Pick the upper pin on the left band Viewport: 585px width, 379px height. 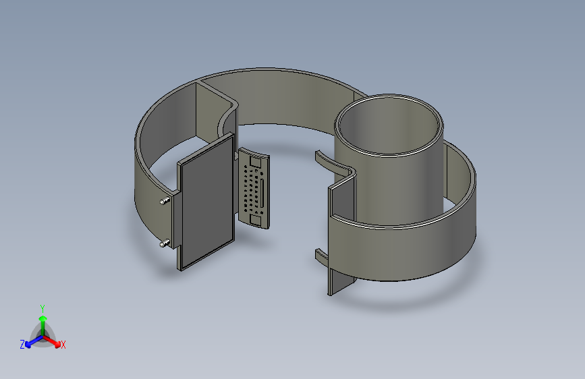click(164, 202)
